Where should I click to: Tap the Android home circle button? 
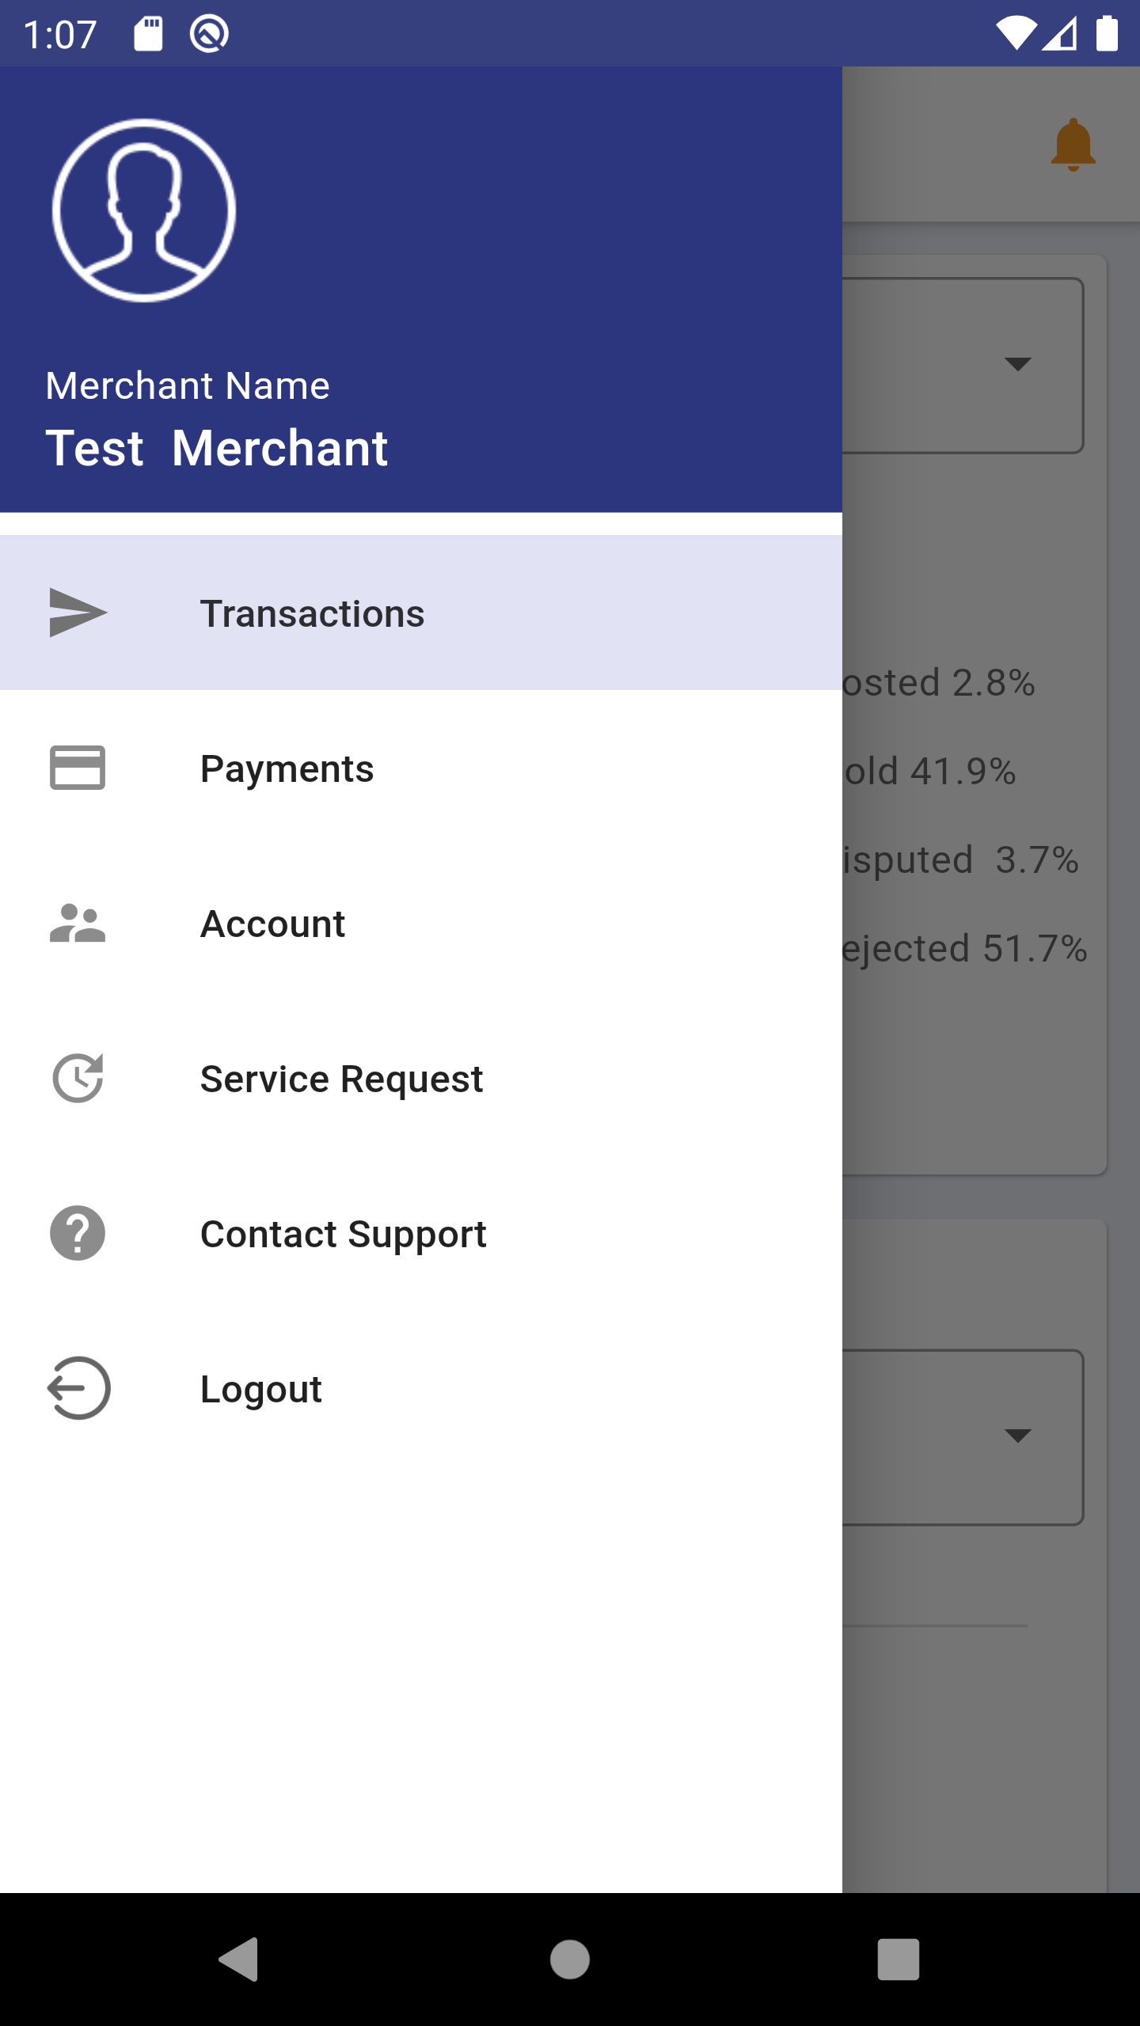570,1960
